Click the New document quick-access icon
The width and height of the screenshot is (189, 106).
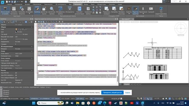7,2
